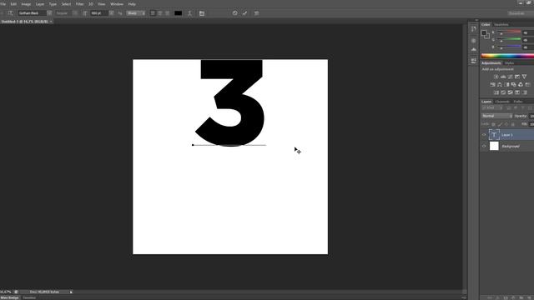Commit current text edits checkmark
Viewport: 534px width, 300px height.
(244, 13)
